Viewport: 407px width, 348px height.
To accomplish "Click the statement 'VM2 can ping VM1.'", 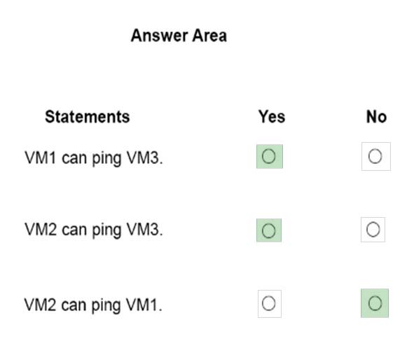I will (x=93, y=305).
